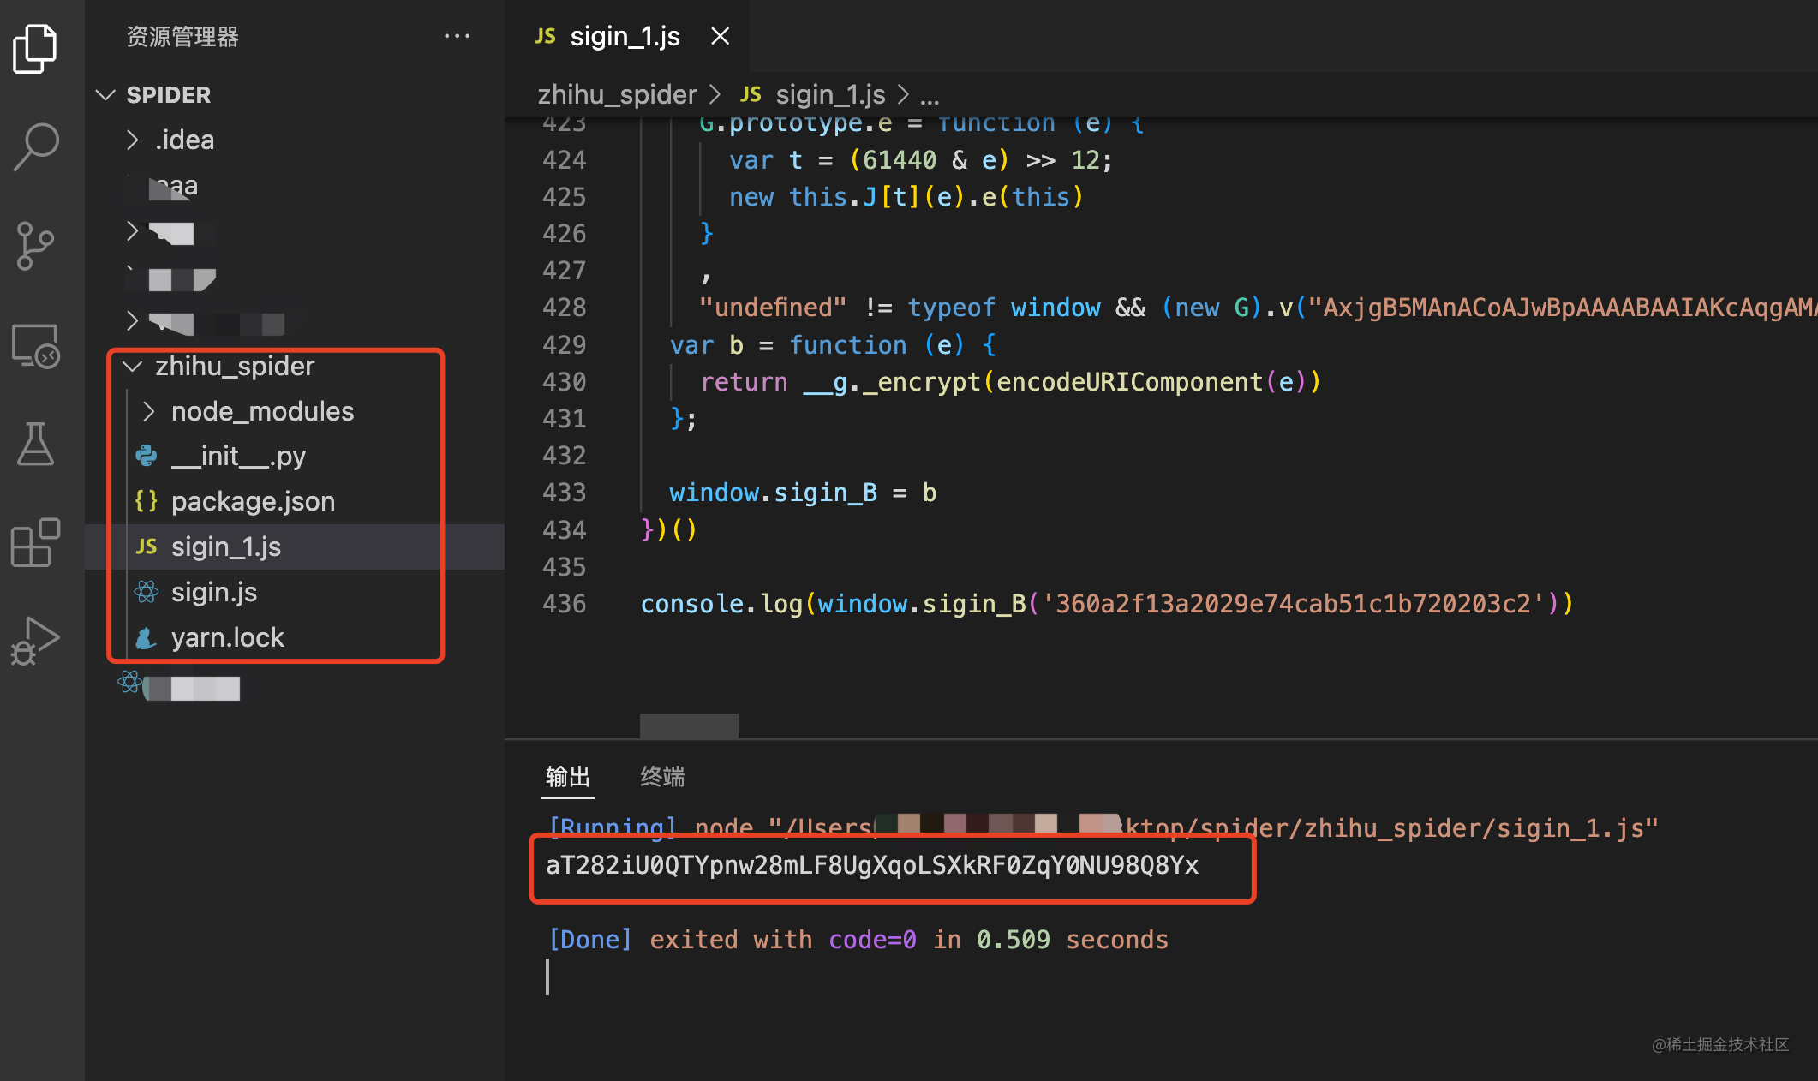Click the 资源管理器 explorer title

[182, 36]
